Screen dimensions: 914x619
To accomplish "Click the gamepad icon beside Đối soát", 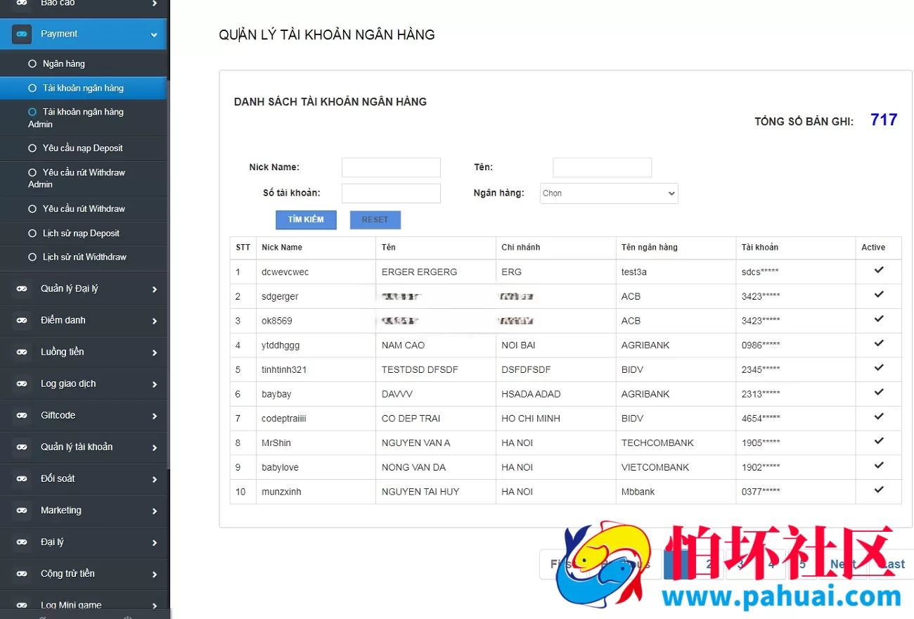I will tap(22, 479).
